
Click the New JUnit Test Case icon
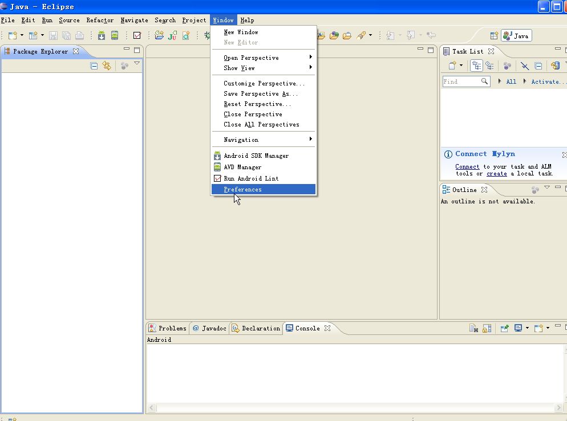[x=172, y=35]
